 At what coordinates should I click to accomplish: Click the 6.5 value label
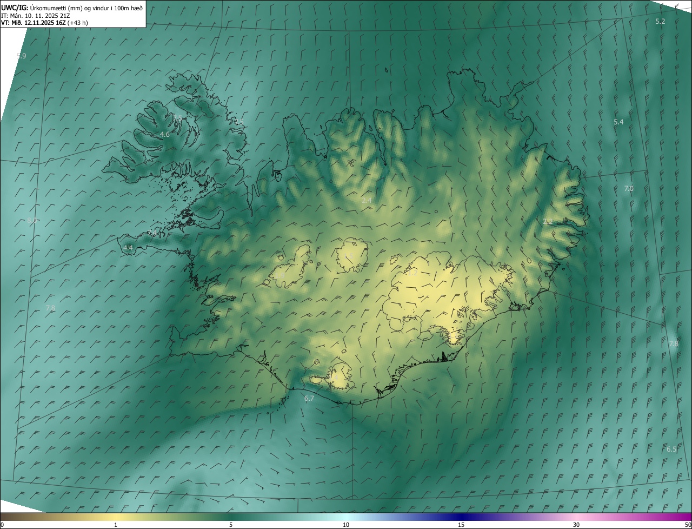(671, 449)
